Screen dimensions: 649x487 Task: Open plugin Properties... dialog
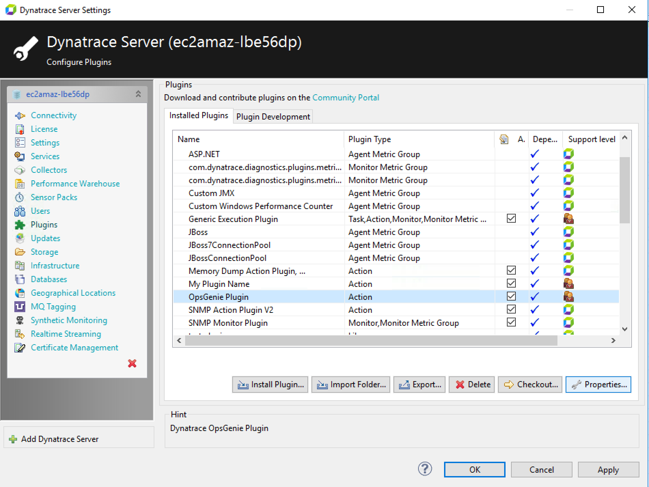[598, 385]
